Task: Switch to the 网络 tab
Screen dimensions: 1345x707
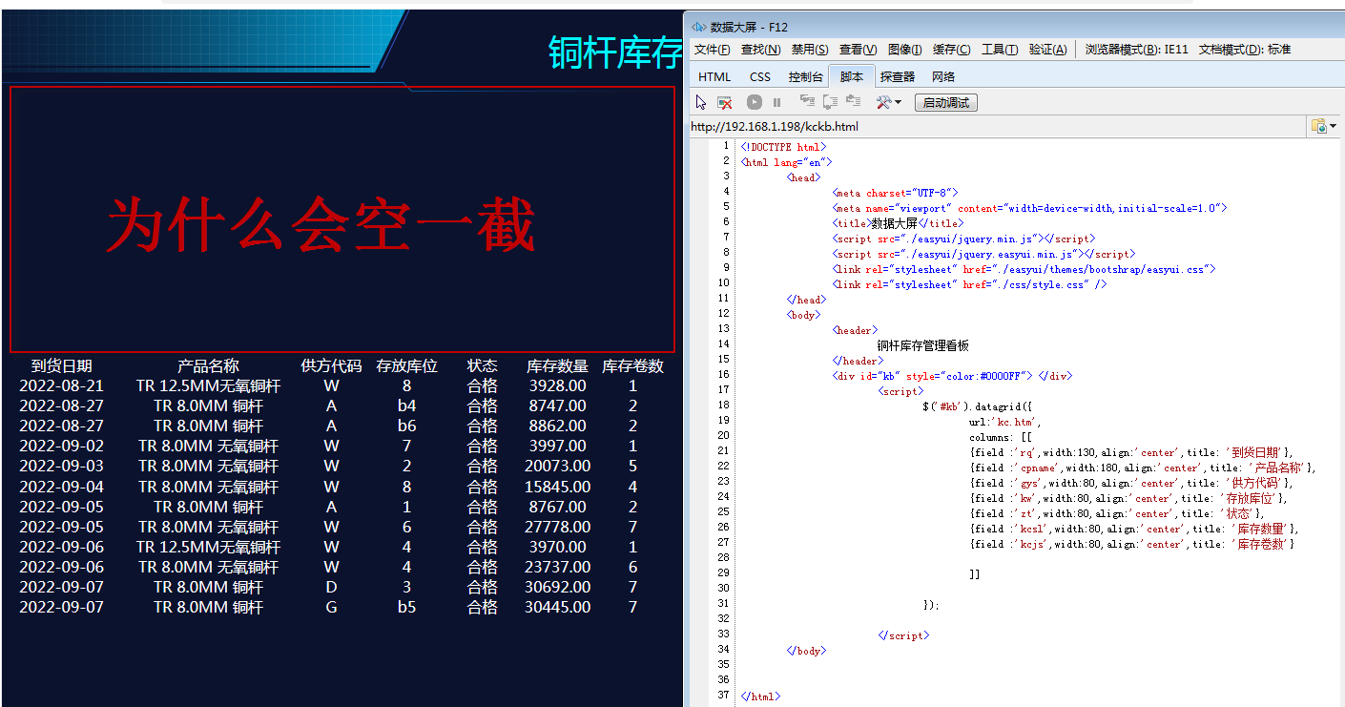Action: click(x=943, y=76)
